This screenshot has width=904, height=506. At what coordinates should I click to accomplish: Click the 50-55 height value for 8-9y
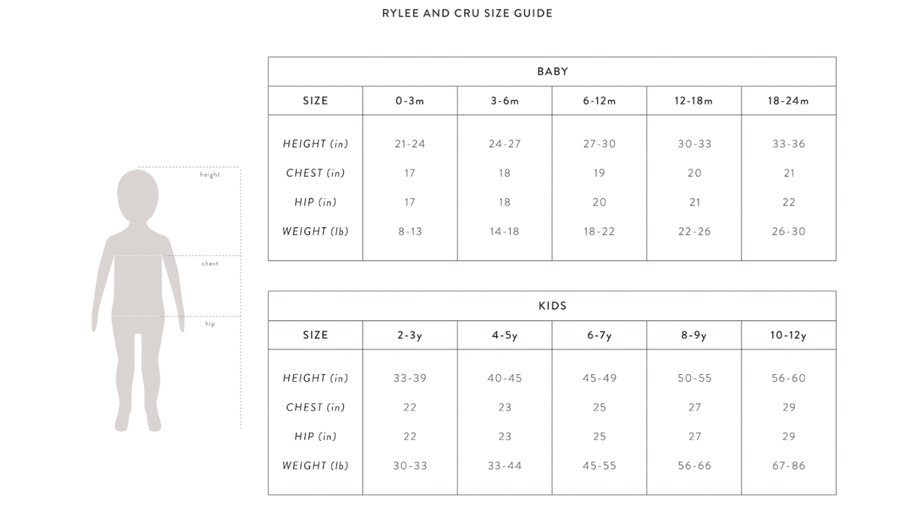[x=694, y=379]
